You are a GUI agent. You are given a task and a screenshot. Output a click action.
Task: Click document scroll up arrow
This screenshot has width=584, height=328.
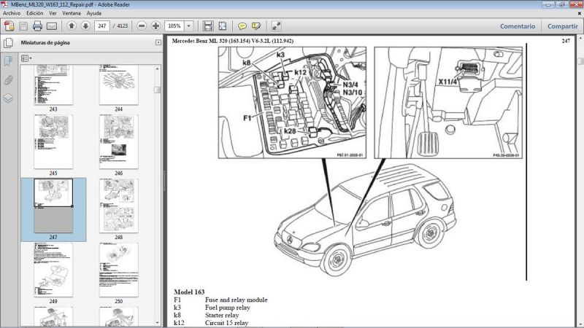click(x=580, y=38)
